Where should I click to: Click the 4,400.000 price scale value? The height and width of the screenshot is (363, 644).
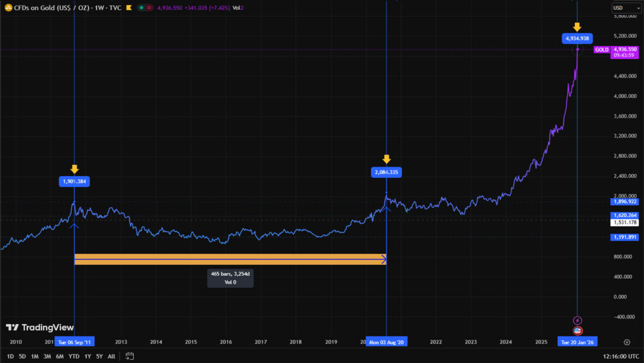625,76
